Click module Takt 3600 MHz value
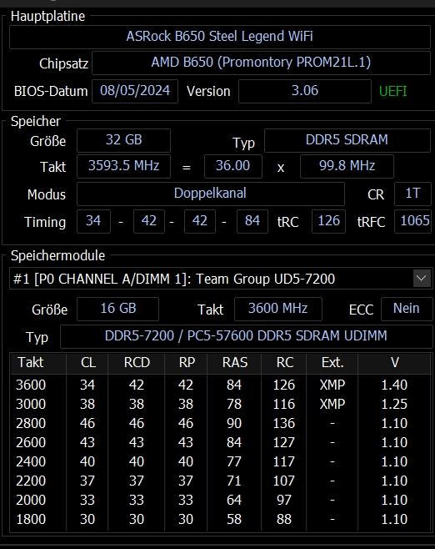Viewport: 435px width, 549px height. (x=278, y=310)
